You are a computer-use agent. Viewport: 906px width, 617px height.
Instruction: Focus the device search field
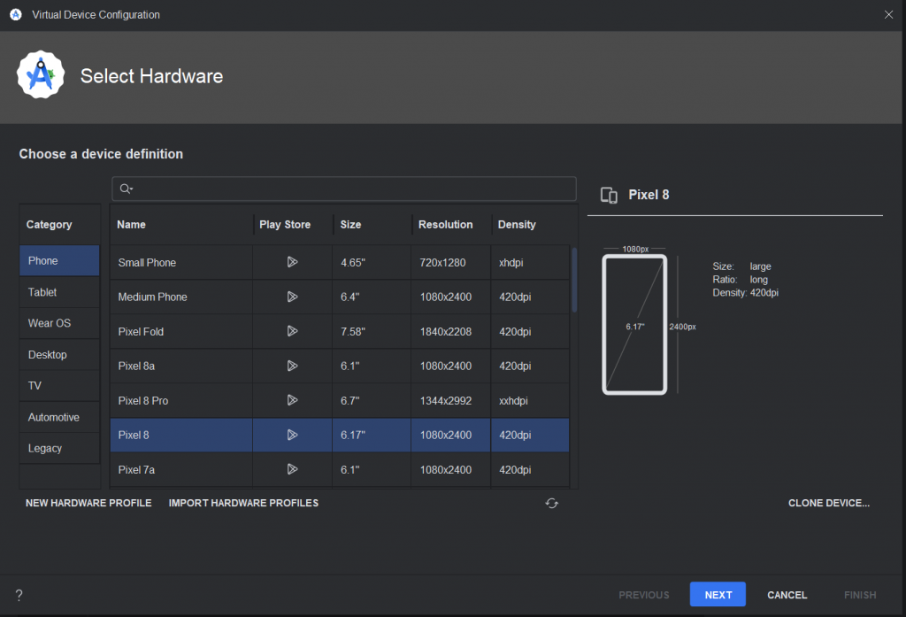coord(344,189)
